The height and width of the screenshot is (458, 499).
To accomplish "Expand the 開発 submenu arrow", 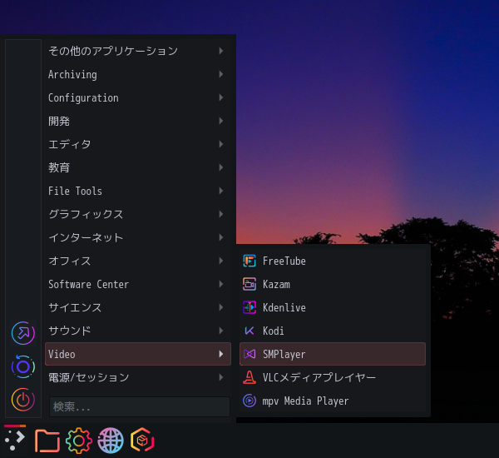I will 221,121.
